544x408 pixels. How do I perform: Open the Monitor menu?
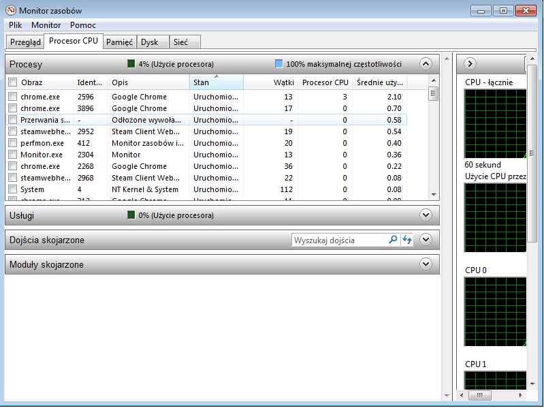pyautogui.click(x=46, y=25)
